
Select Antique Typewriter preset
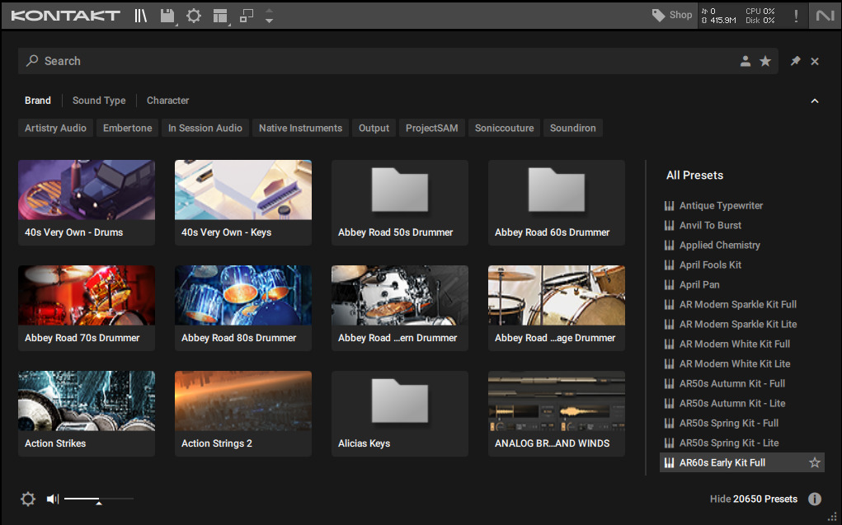point(742,205)
